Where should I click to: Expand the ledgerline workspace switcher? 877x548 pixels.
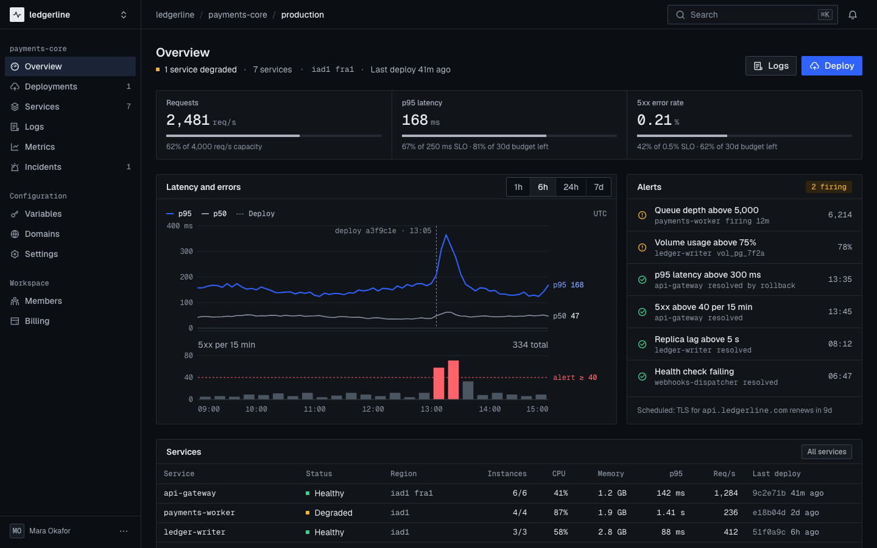coord(124,15)
